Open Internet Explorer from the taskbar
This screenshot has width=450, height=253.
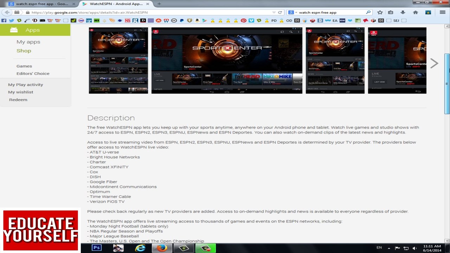point(140,248)
